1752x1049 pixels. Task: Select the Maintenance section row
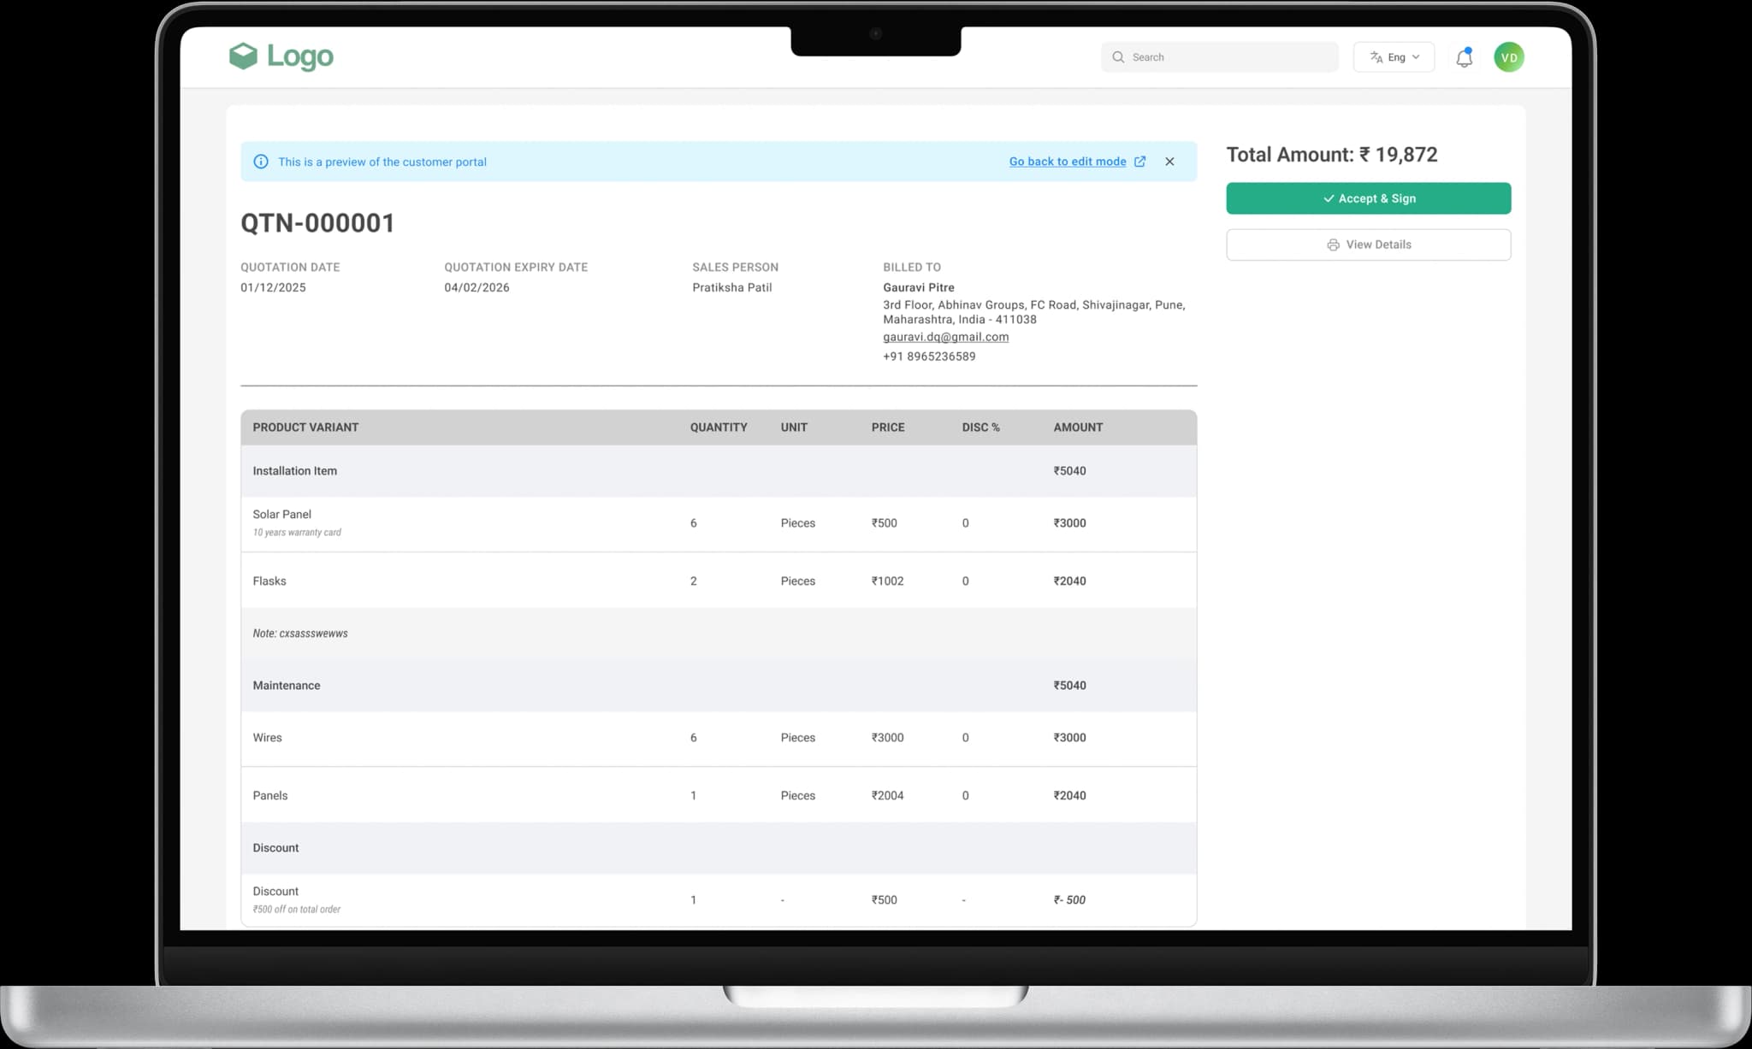click(287, 686)
